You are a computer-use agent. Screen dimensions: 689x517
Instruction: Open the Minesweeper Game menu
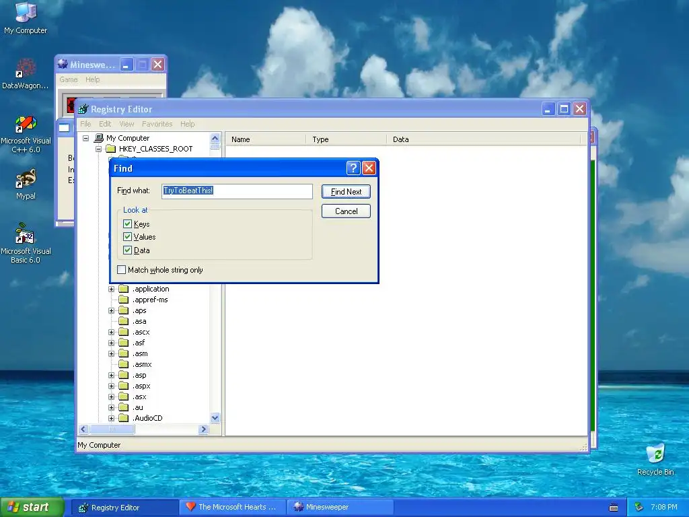click(x=69, y=79)
